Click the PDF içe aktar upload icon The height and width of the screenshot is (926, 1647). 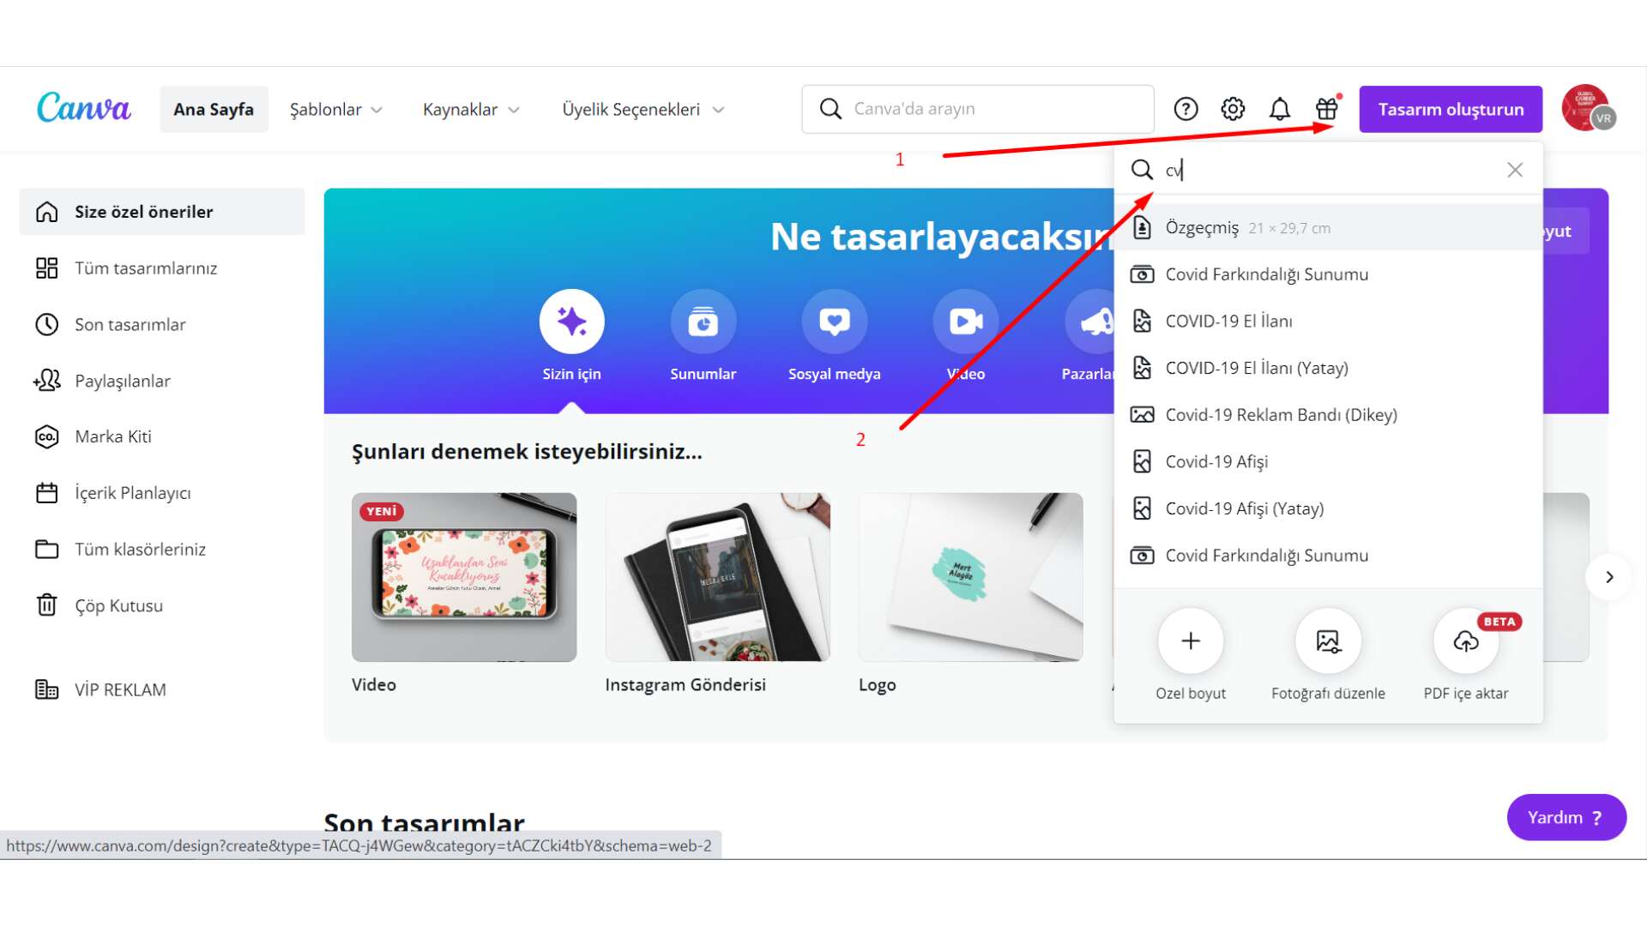coord(1466,640)
